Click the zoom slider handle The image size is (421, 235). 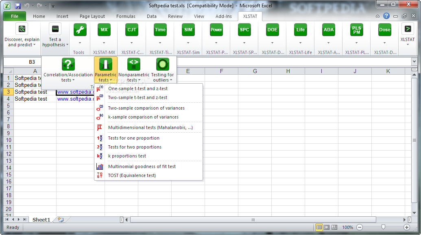(383, 227)
